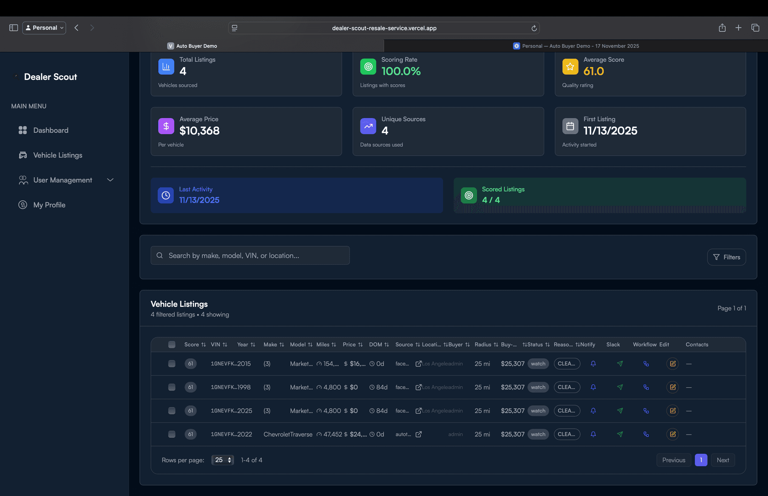
Task: Open the Workflow icon on the 2015 listing
Action: [x=646, y=363]
